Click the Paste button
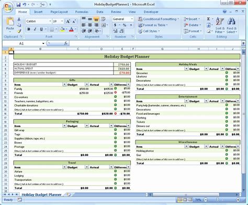The image size is (248, 205). (10, 25)
